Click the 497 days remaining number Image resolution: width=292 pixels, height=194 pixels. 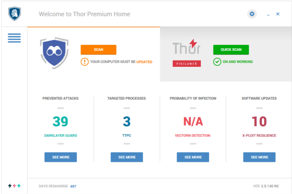73,187
